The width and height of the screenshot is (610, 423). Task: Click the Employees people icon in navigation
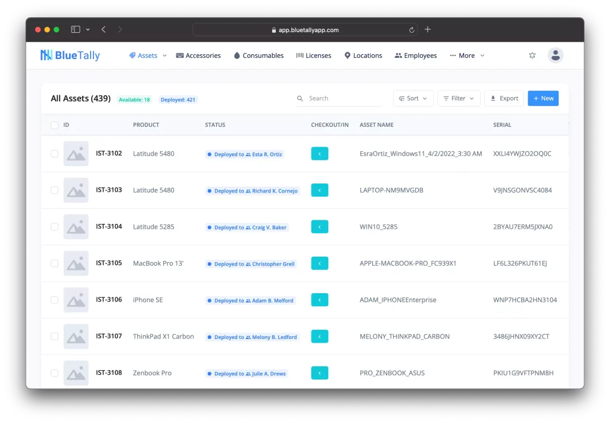coord(397,55)
